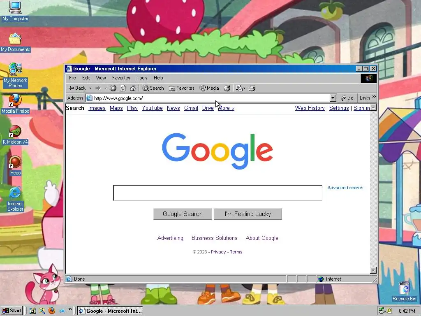Open the Favorites menu in menu bar
The height and width of the screenshot is (316, 421).
coord(121,78)
